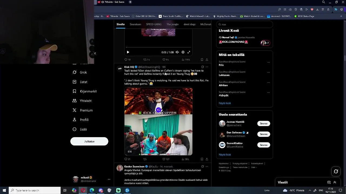Open a new browser tab
The width and height of the screenshot is (346, 194).
pyautogui.click(x=130, y=2)
